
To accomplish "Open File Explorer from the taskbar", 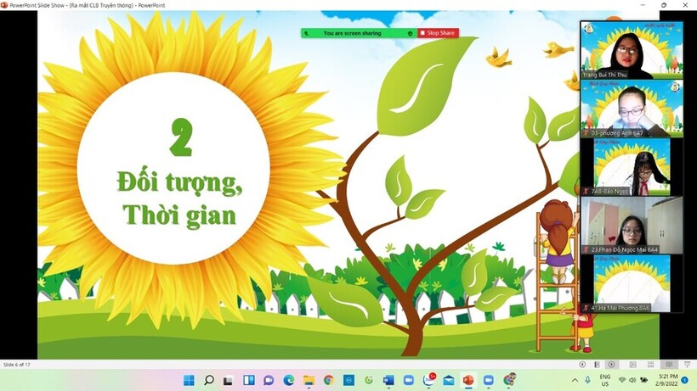I will pos(309,380).
